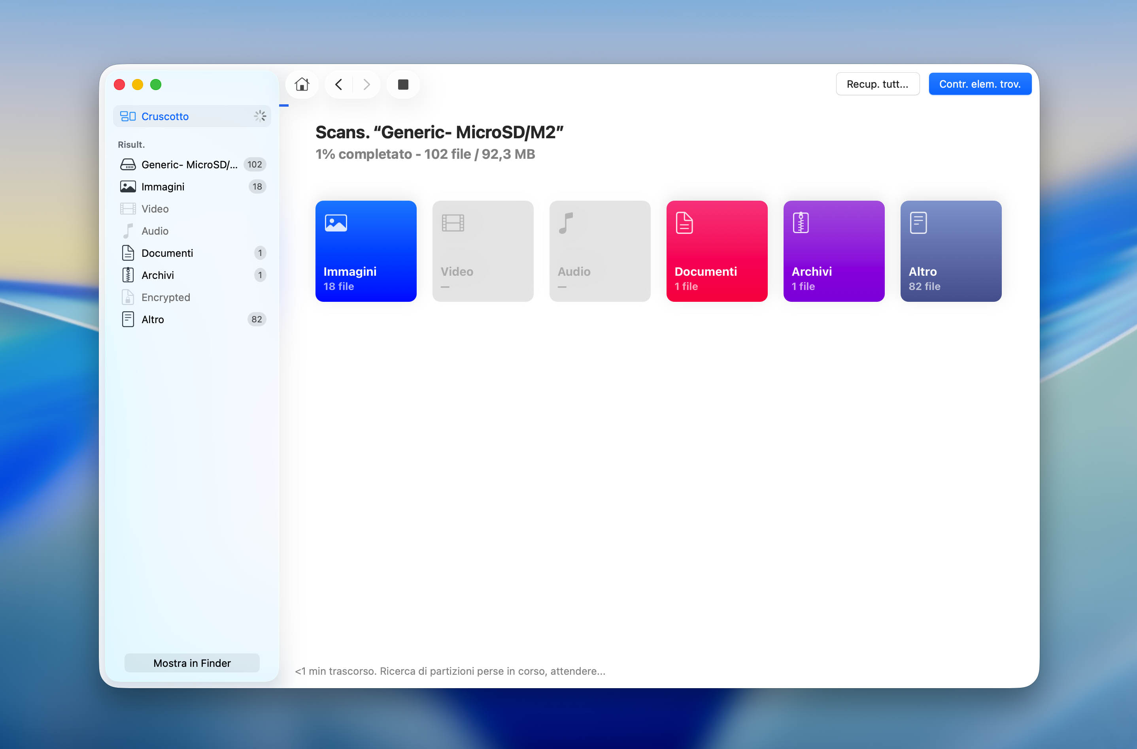Select the greyed-out Audio tile

[x=600, y=251]
